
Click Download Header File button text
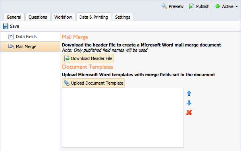click(x=92, y=58)
